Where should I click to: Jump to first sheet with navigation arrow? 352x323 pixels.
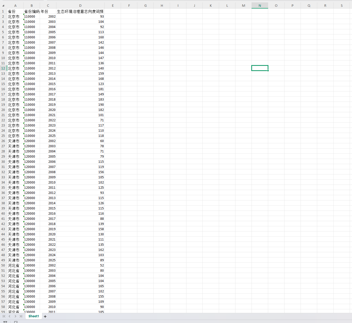click(x=4, y=316)
